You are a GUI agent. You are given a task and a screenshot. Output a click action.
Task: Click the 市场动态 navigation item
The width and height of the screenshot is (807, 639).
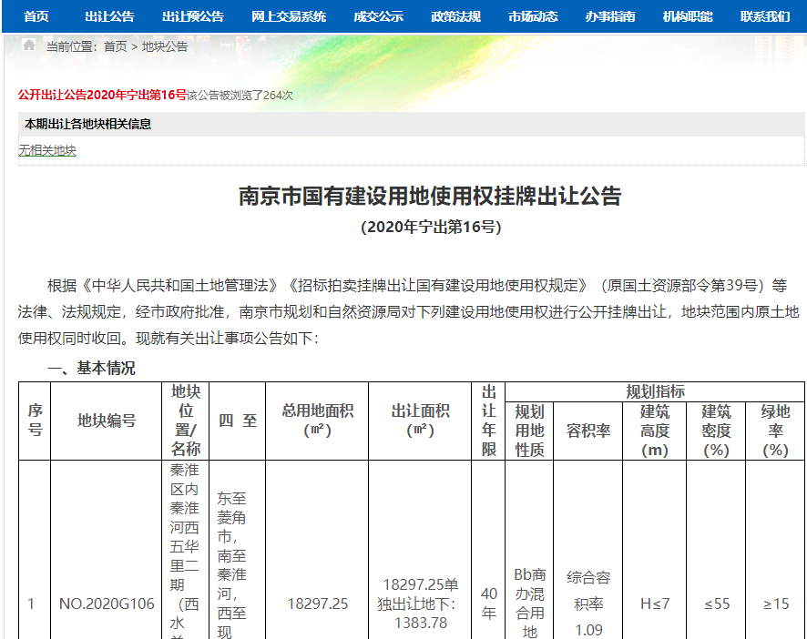533,16
